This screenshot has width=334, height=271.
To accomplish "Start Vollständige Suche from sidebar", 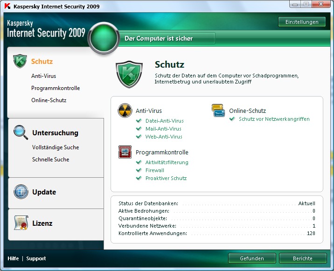I will click(56, 147).
